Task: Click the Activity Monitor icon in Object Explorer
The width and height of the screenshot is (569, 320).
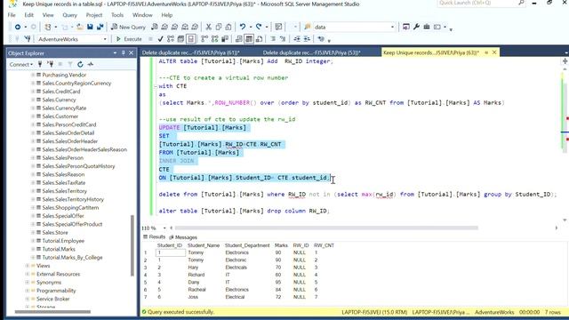Action: click(91, 64)
